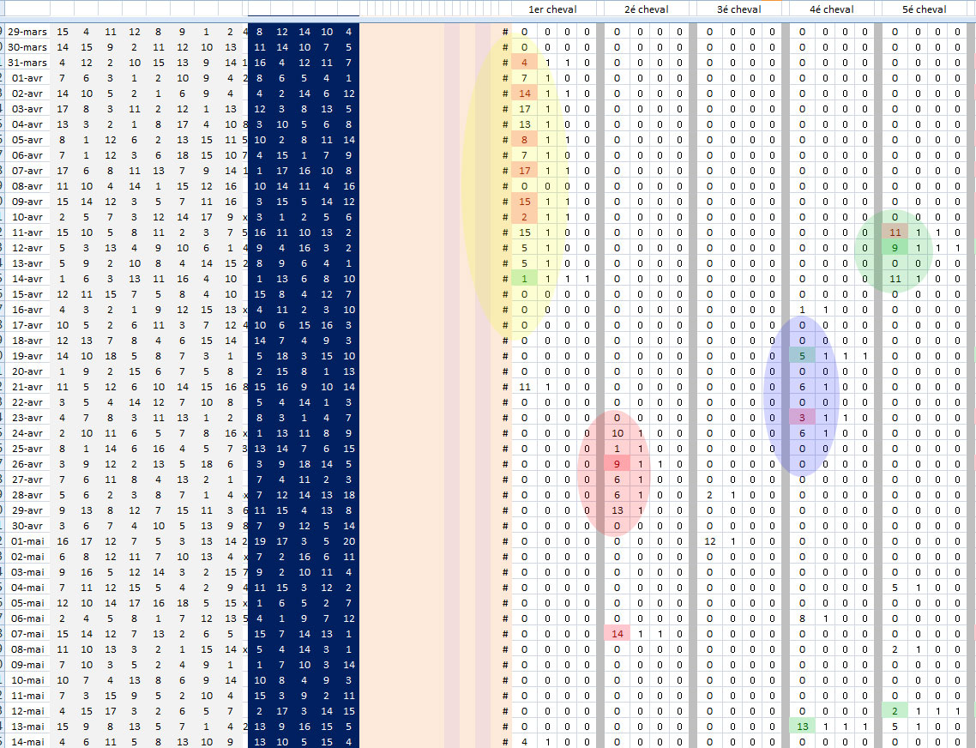This screenshot has height=748, width=976.
Task: Select the '03-mai' date cell
Action: [27, 572]
